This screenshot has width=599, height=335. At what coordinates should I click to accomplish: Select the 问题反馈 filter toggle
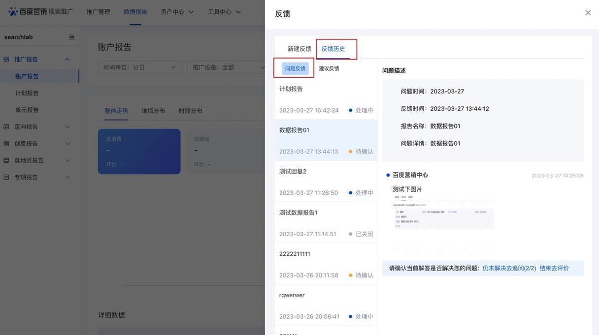coord(295,68)
